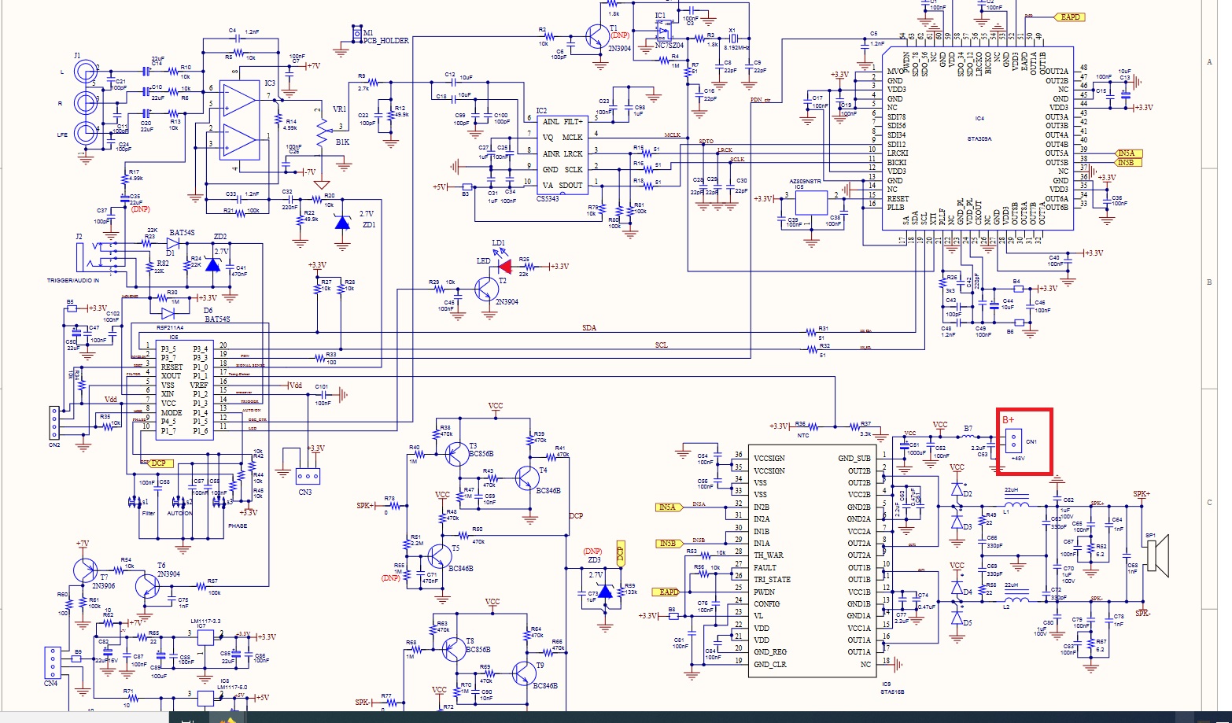Select capacitor C51 1000uF

click(x=904, y=446)
